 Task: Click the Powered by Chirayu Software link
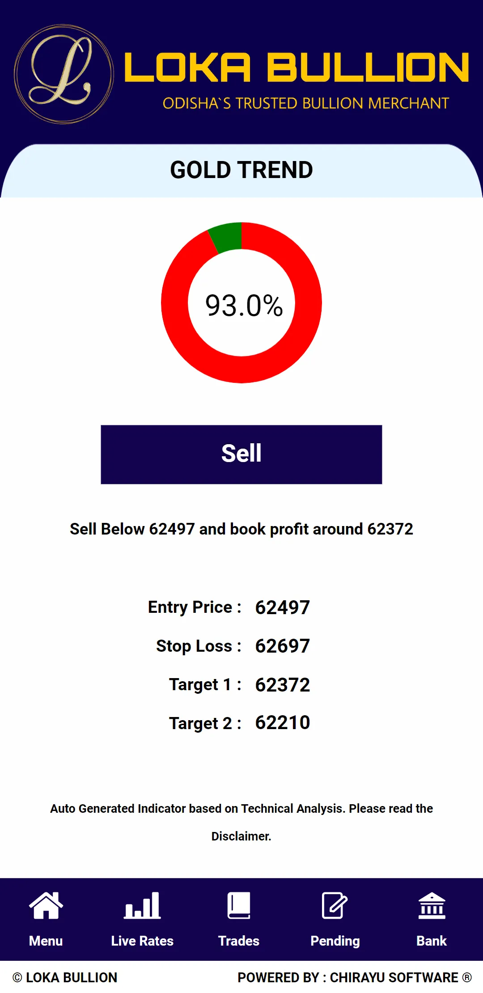point(355,977)
